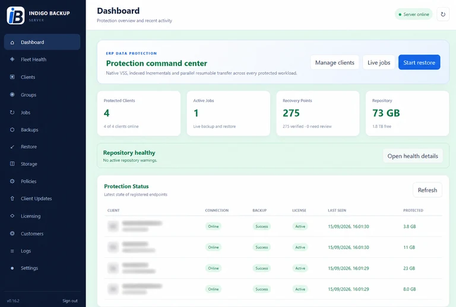Click the Online badge in the 8.0 GB row

(213, 289)
